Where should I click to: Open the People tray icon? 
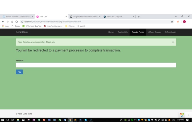[121, 120]
